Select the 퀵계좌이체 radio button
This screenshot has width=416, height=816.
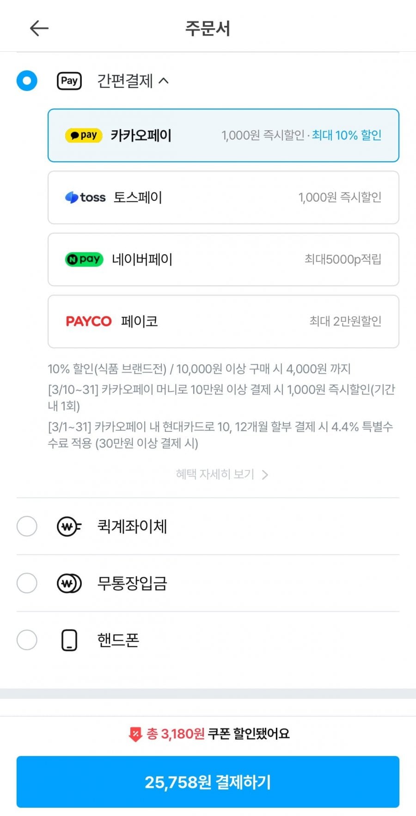pyautogui.click(x=27, y=526)
